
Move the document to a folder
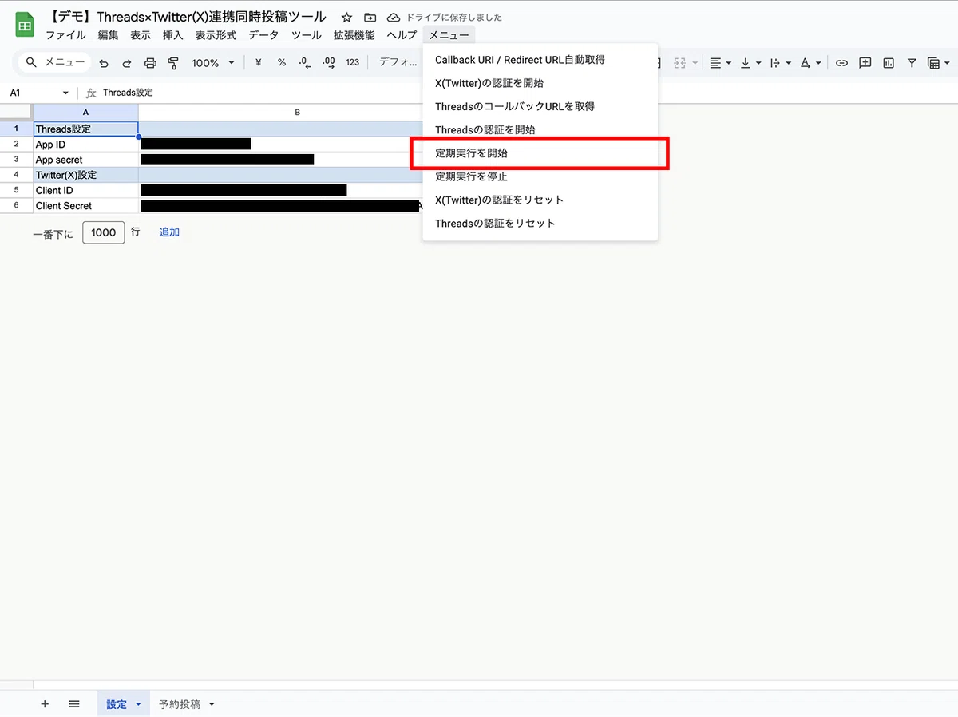coord(370,18)
